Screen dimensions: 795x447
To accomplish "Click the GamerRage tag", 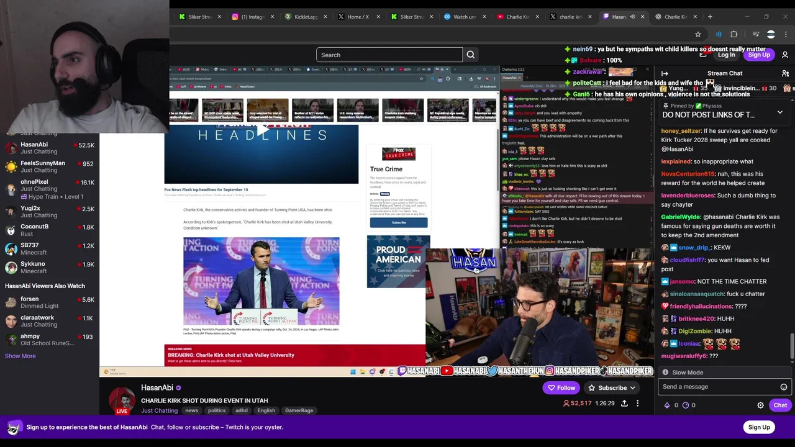I will (x=299, y=410).
